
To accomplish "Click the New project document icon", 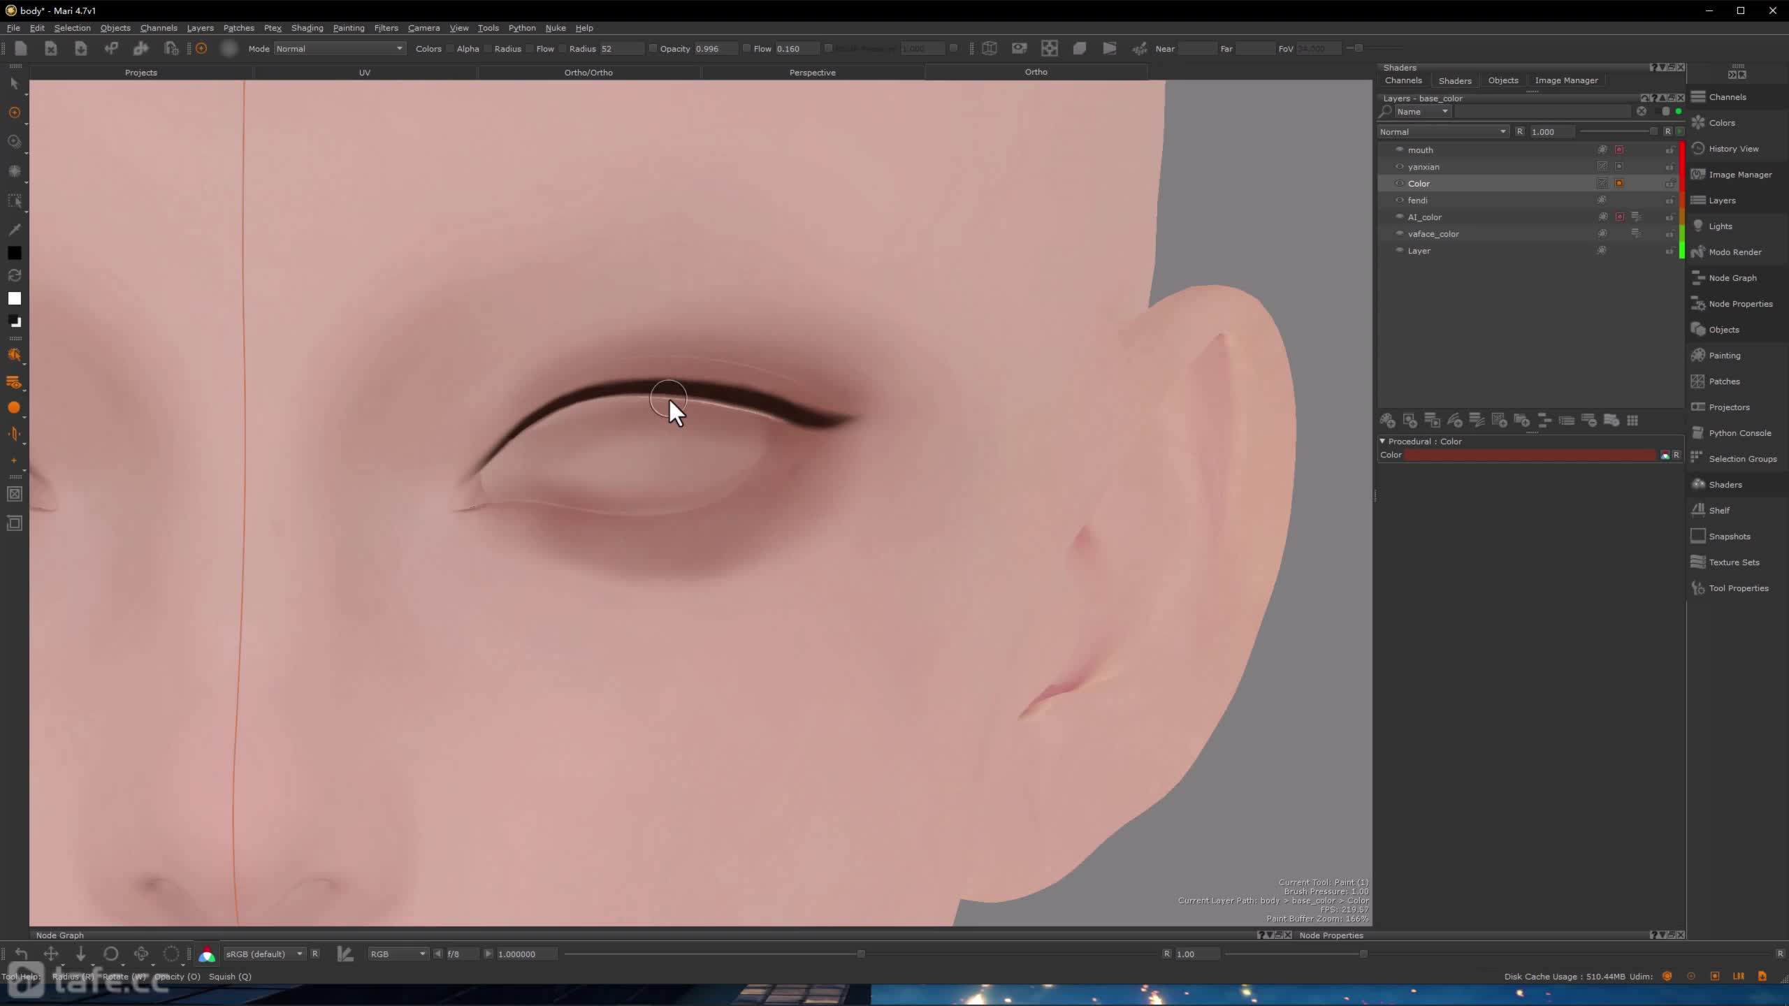I will click(21, 48).
